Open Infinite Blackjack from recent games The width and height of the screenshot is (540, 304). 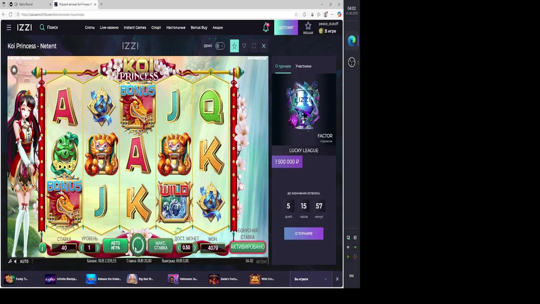coord(61,279)
